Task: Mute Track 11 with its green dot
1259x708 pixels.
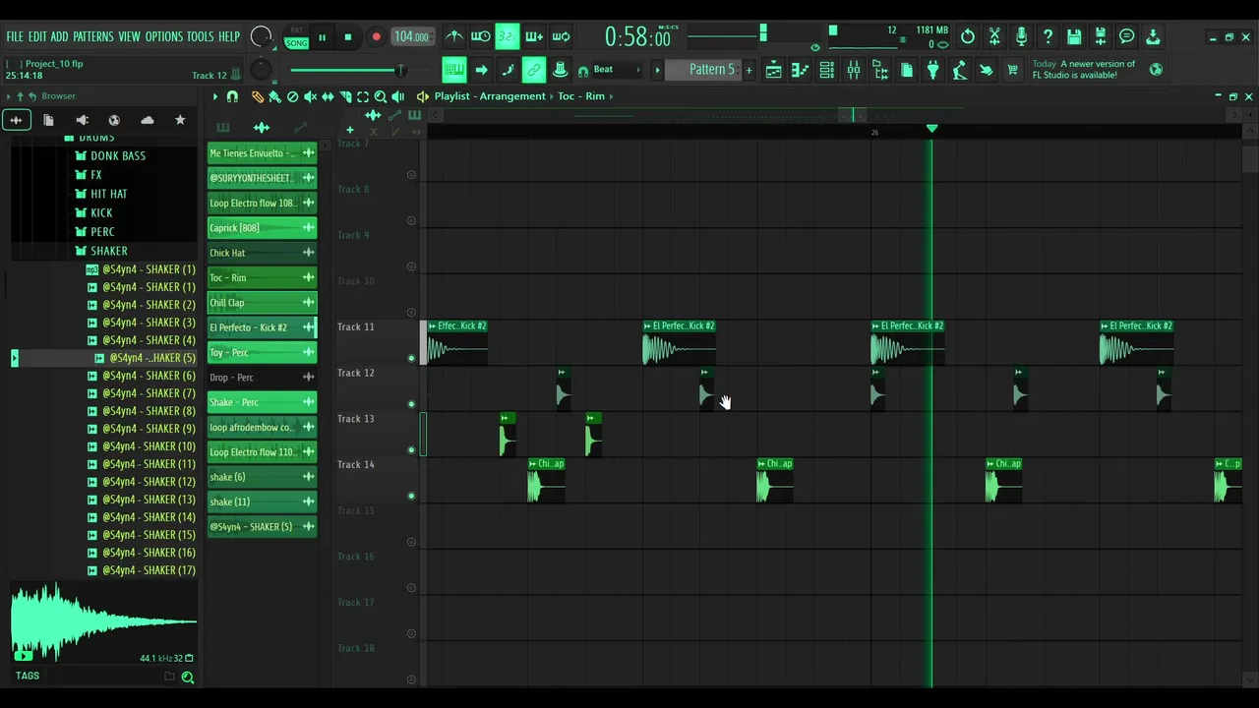Action: 411,358
